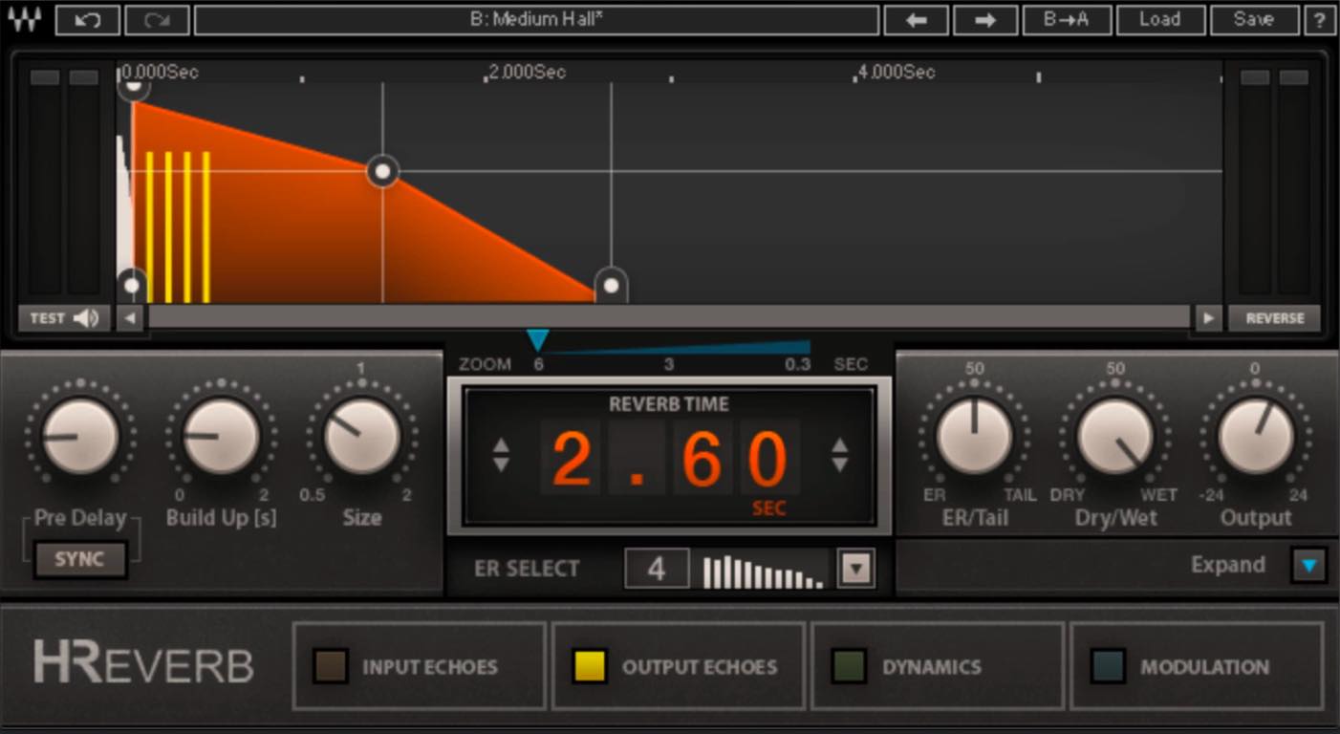1340x734 pixels.
Task: Click the reverb time last digit 0
Action: [767, 459]
